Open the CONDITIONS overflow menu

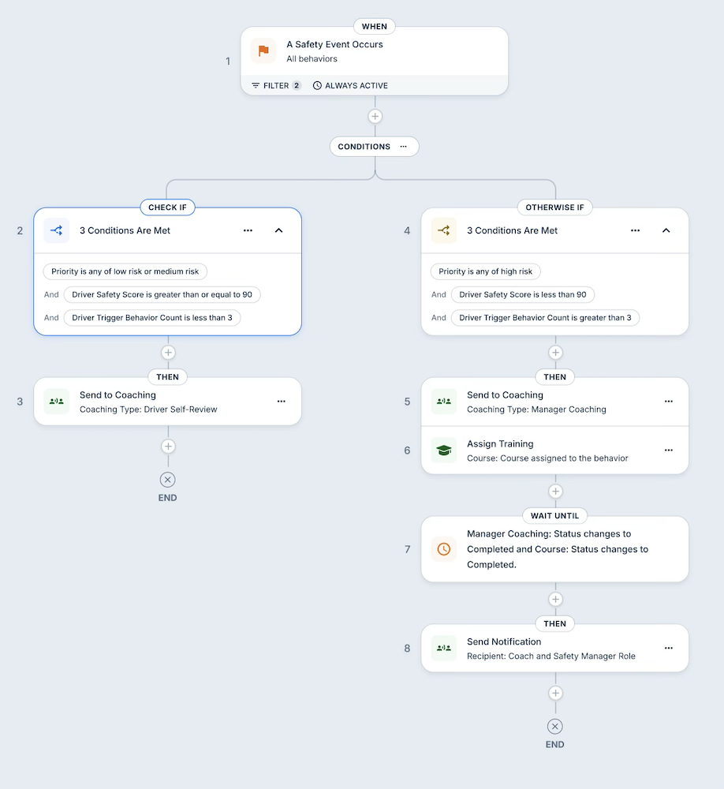pos(404,146)
